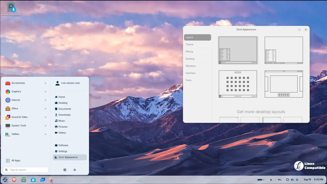327x184 pixels.
Task: Select the macOS-style dock layout
Action: point(284,84)
